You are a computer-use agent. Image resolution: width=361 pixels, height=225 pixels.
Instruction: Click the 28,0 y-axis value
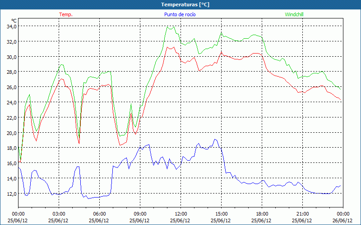[12, 72]
